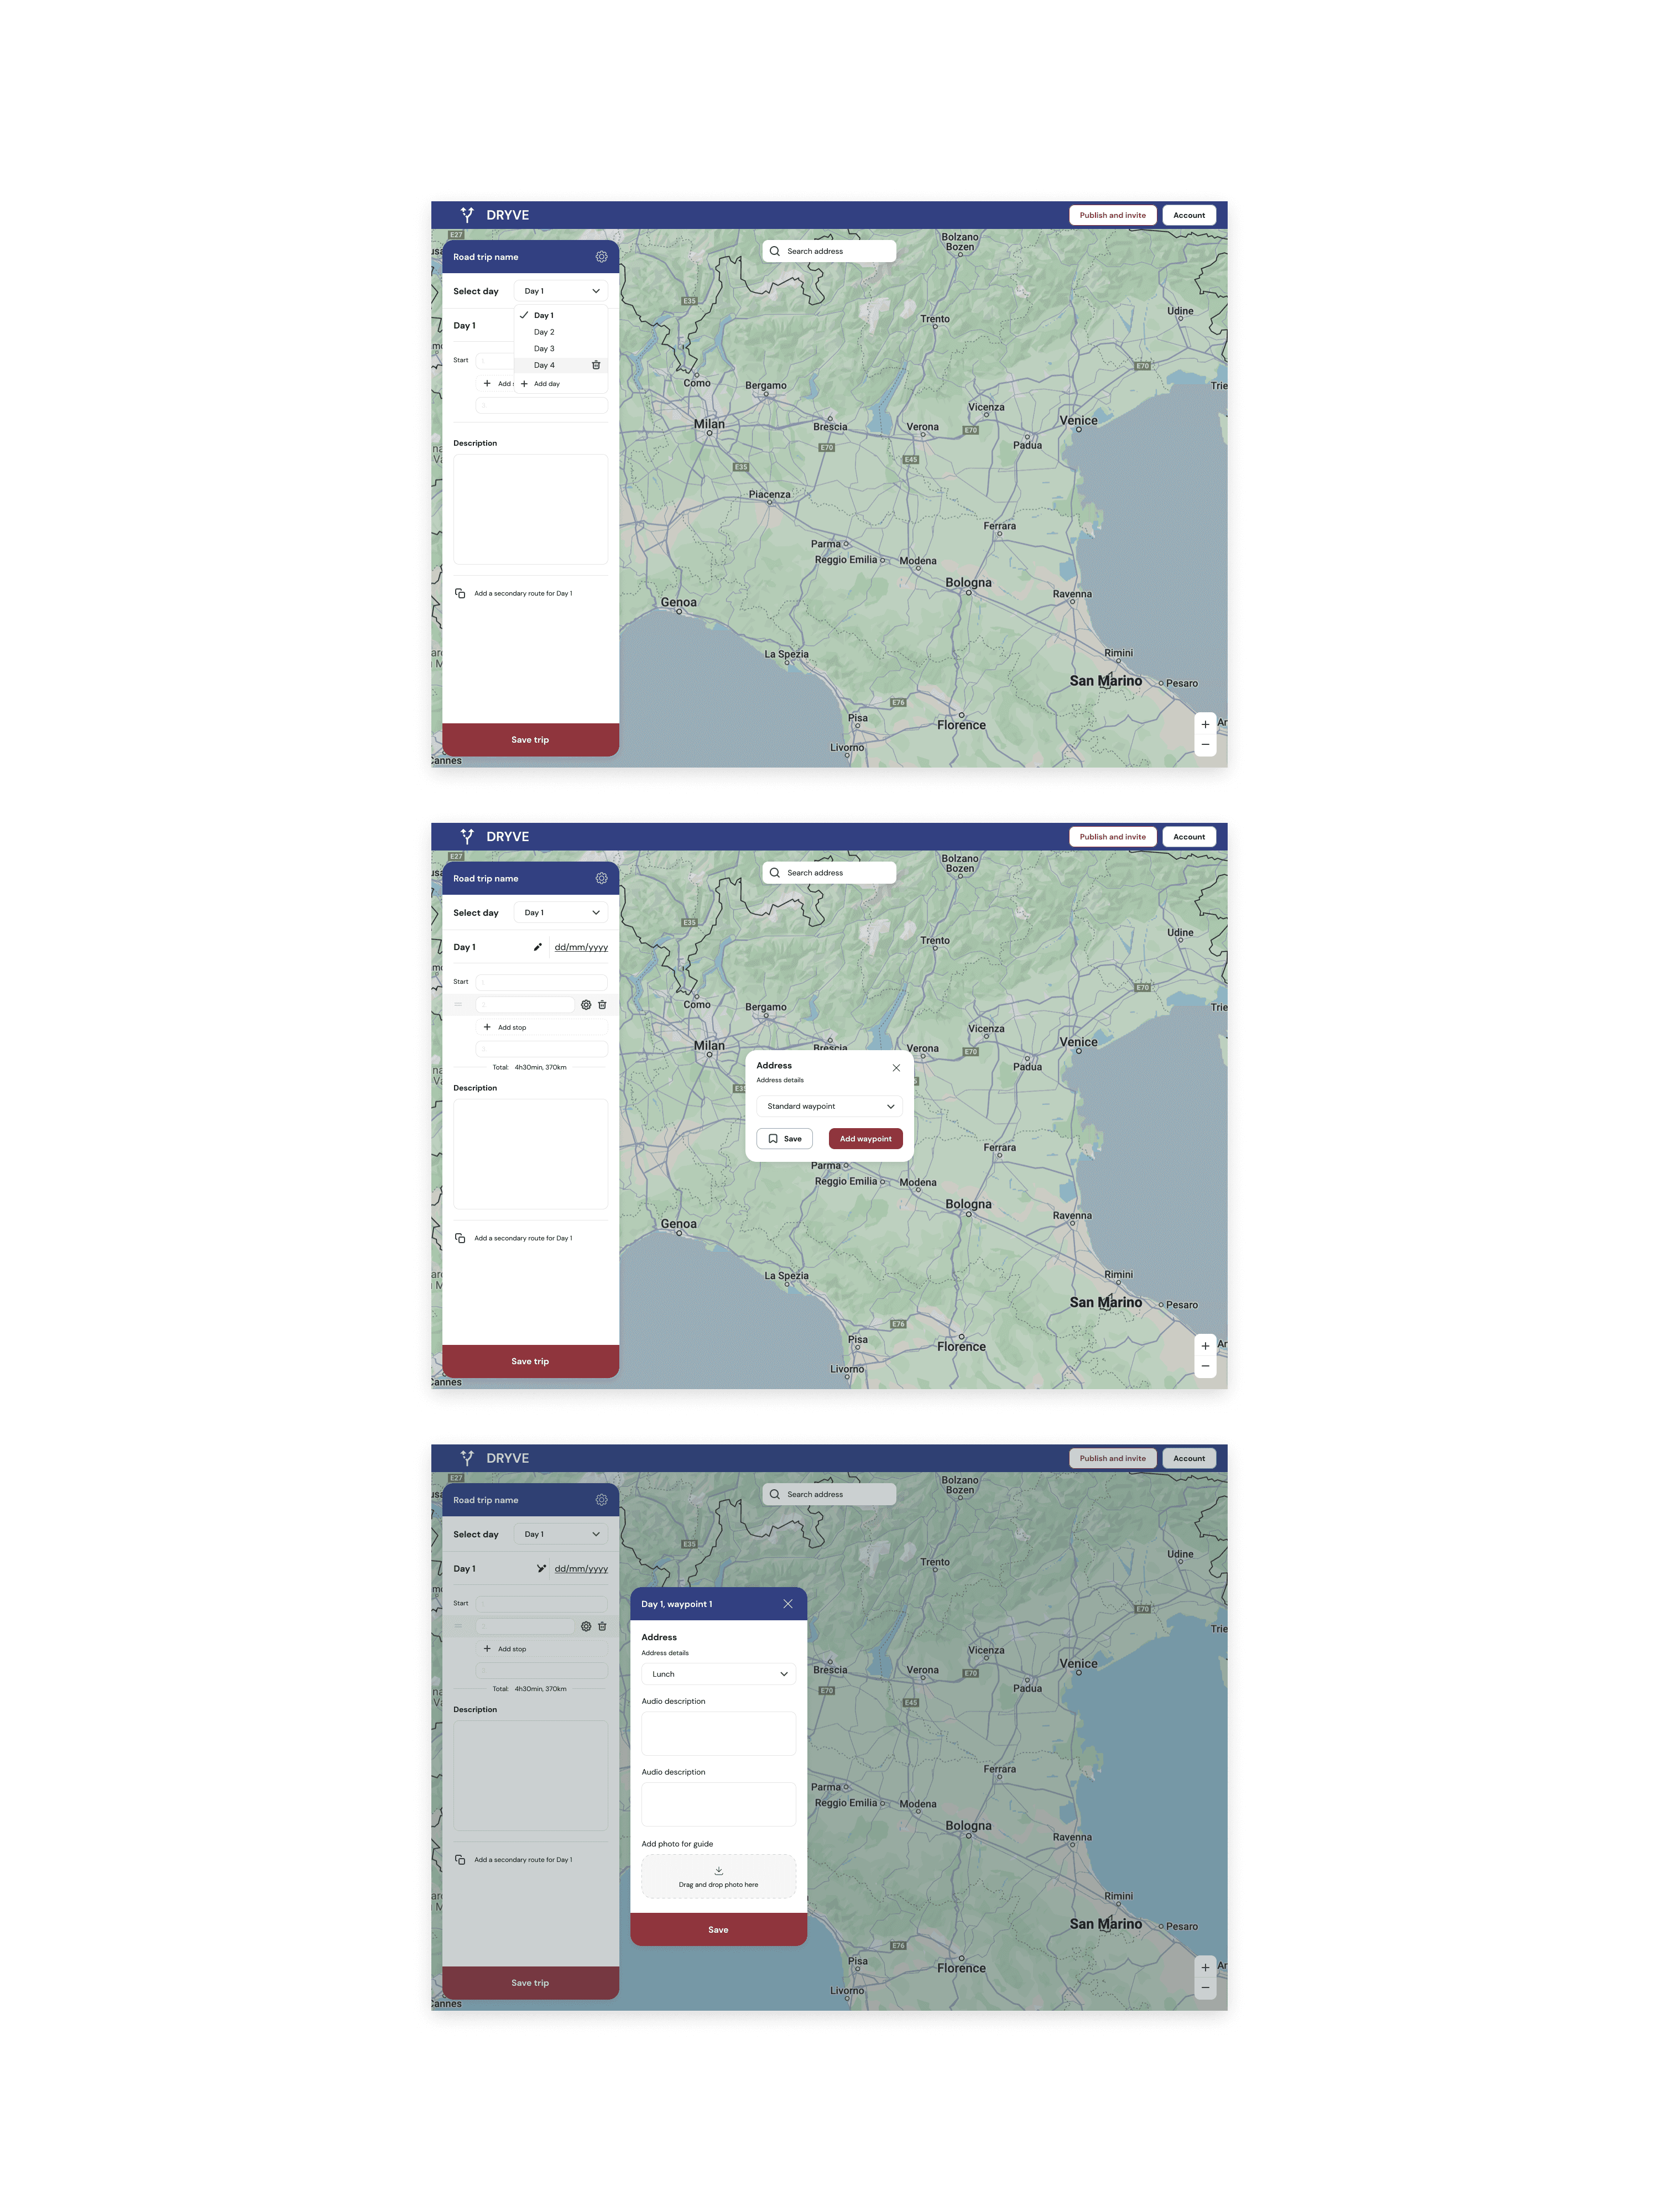Click the Account menu item
This screenshot has width=1659, height=2212.
tap(1187, 212)
